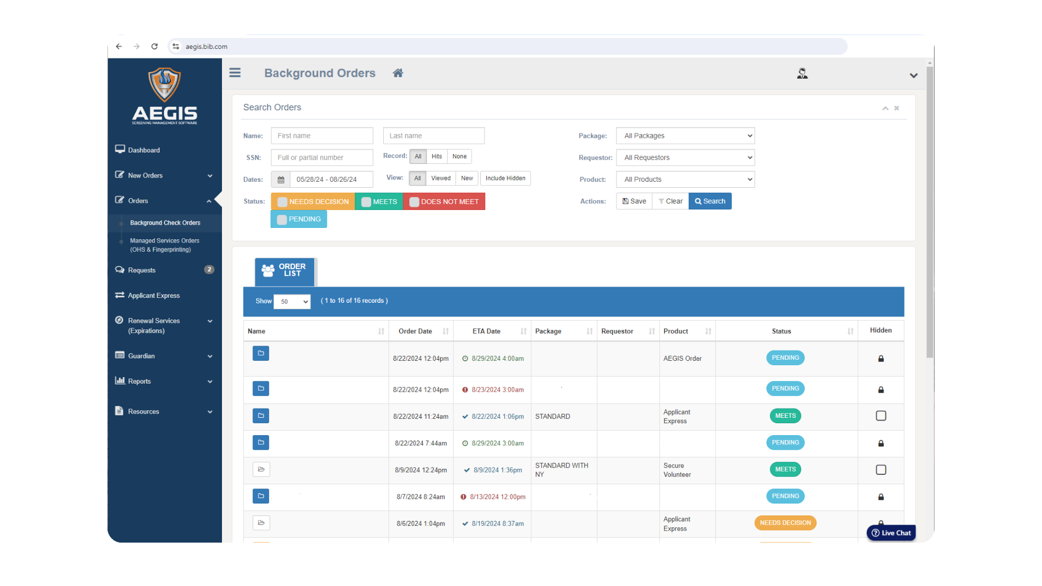Select show 50 records per page stepper
The image size is (1042, 586).
tap(291, 301)
